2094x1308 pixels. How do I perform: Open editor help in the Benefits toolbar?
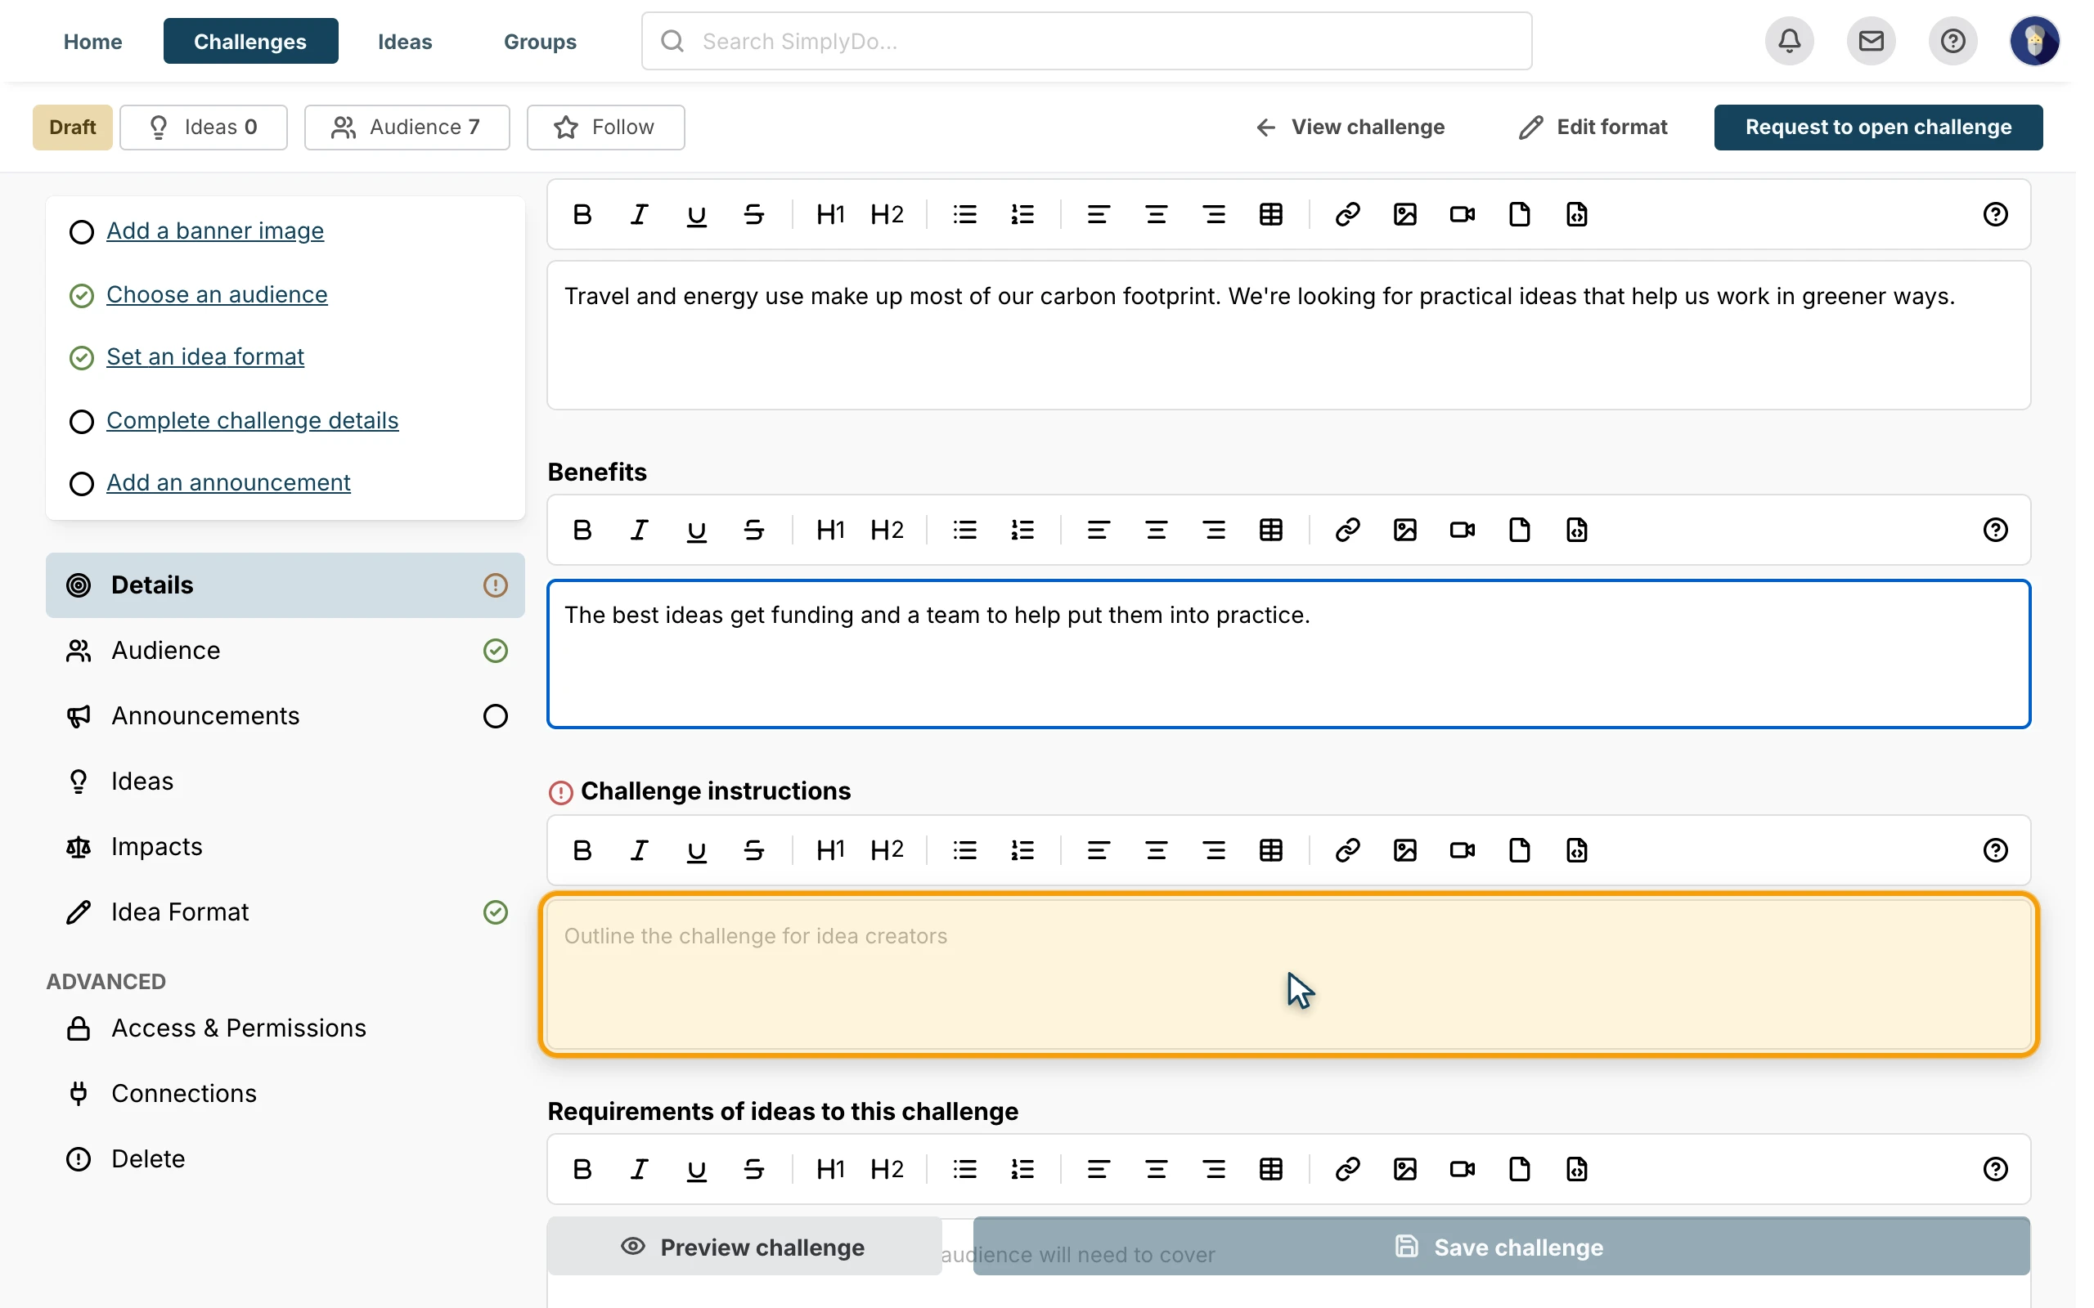coord(1994,531)
